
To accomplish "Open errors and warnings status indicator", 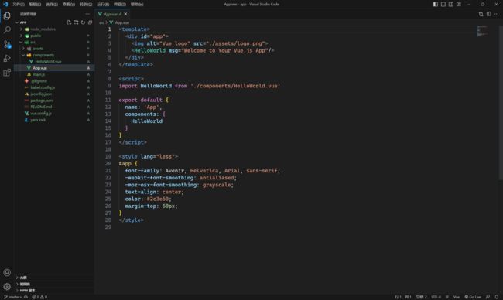I will (x=39, y=297).
